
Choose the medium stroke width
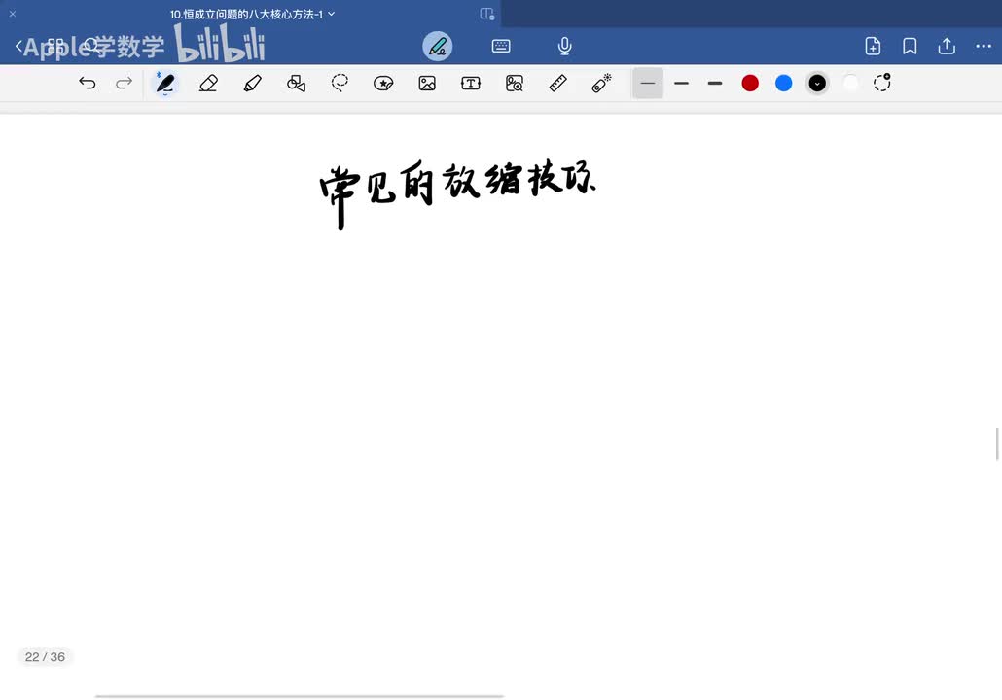coord(681,83)
